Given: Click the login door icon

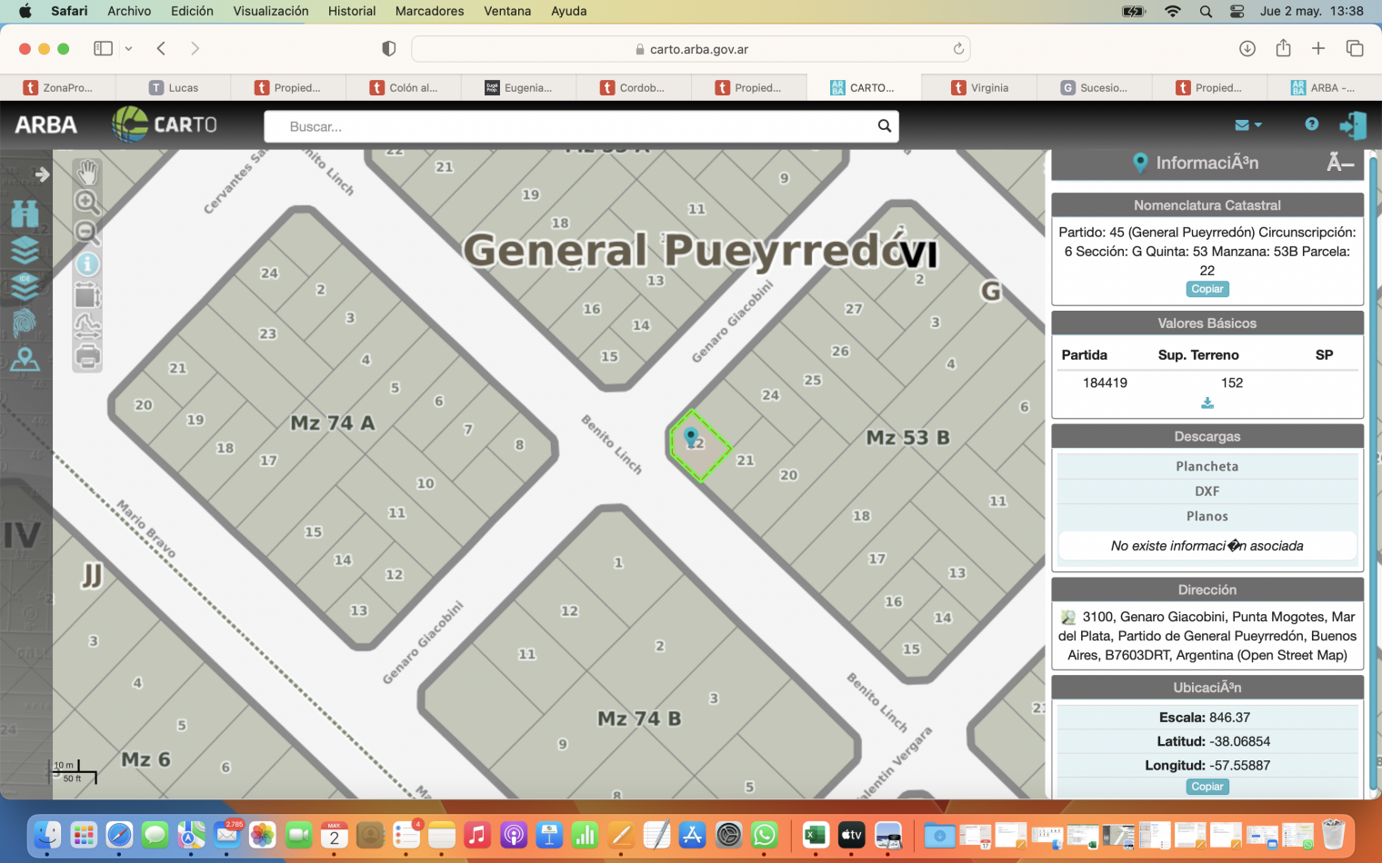Looking at the screenshot, I should tap(1352, 125).
